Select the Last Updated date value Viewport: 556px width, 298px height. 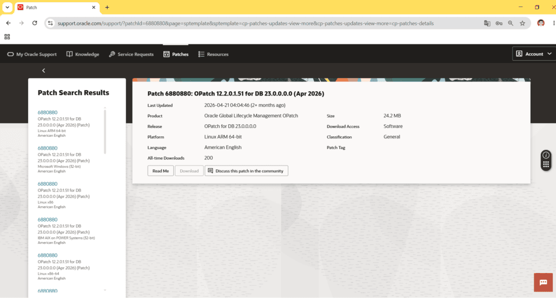click(x=245, y=105)
